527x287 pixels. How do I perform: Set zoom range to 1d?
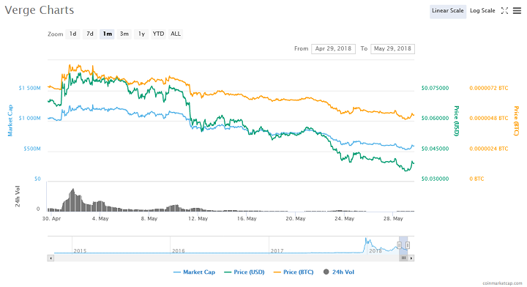(73, 34)
